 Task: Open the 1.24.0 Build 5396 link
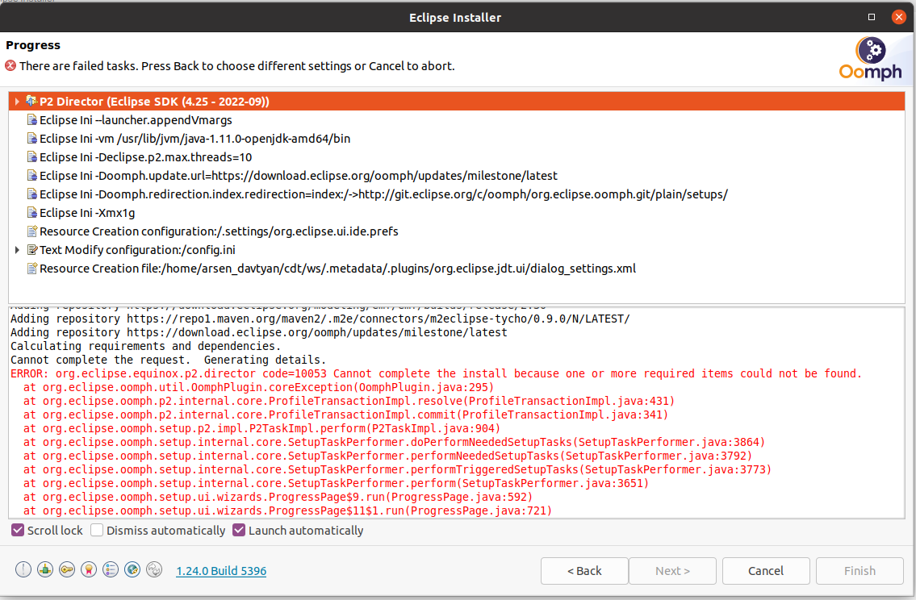click(221, 571)
